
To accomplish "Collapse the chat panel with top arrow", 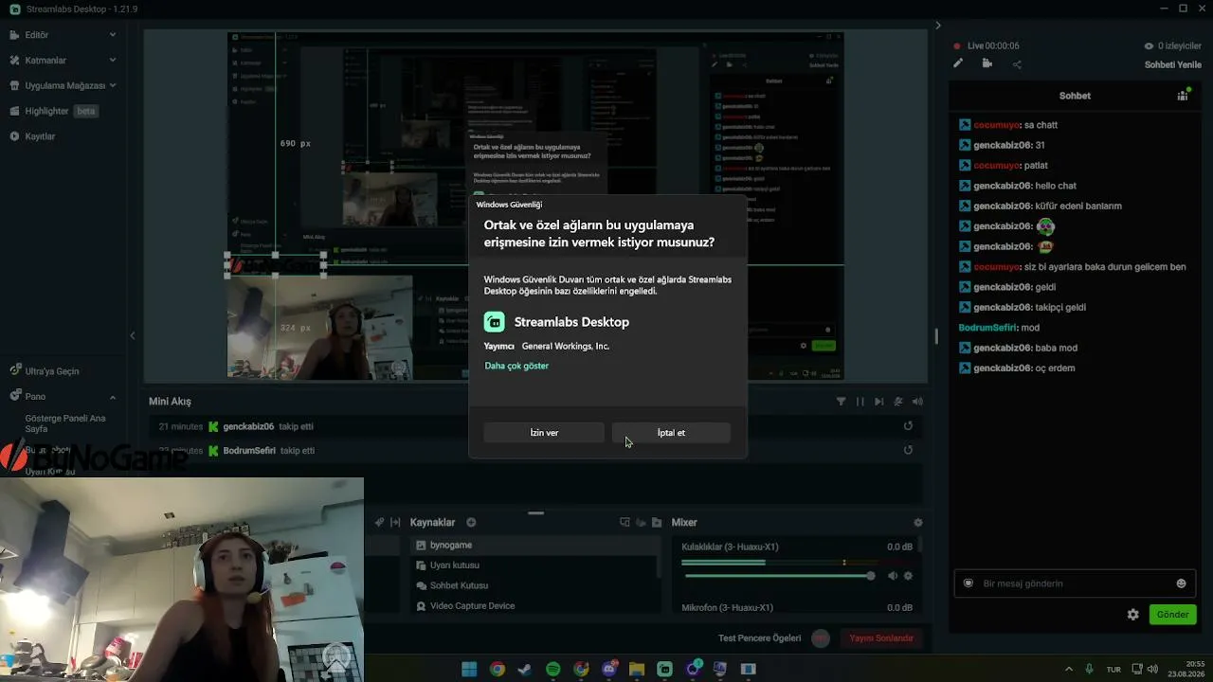I will (938, 26).
